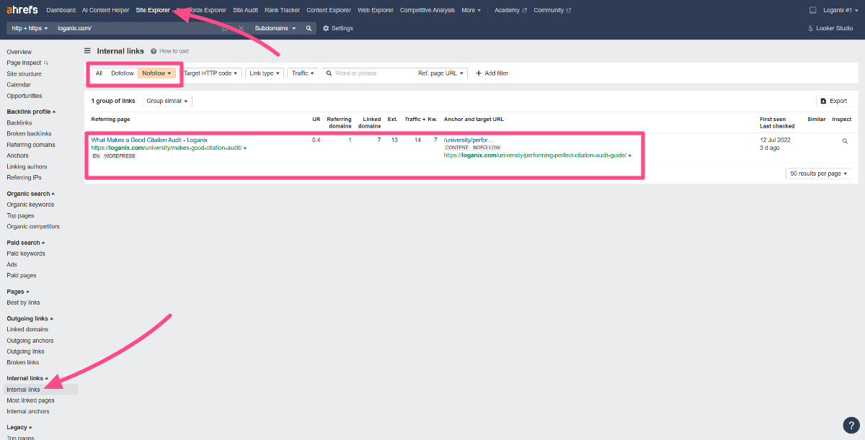Open Group similar dropdown
Viewport: 865px width, 440px height.
pos(167,102)
